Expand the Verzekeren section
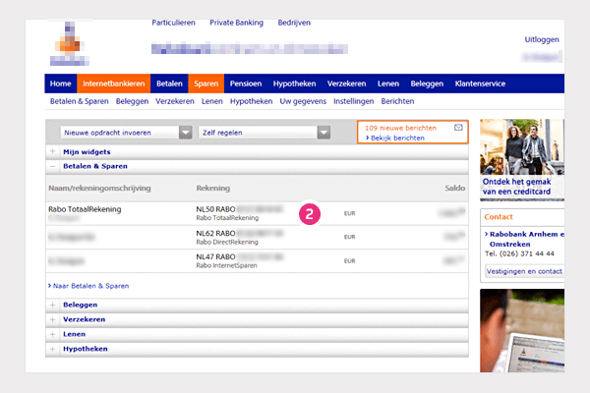590x393 pixels. [53, 319]
